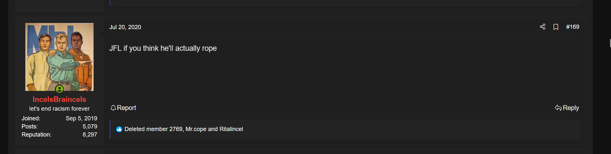Open the IncelsBraincels username profile link
This screenshot has width=611, height=154.
tap(59, 99)
